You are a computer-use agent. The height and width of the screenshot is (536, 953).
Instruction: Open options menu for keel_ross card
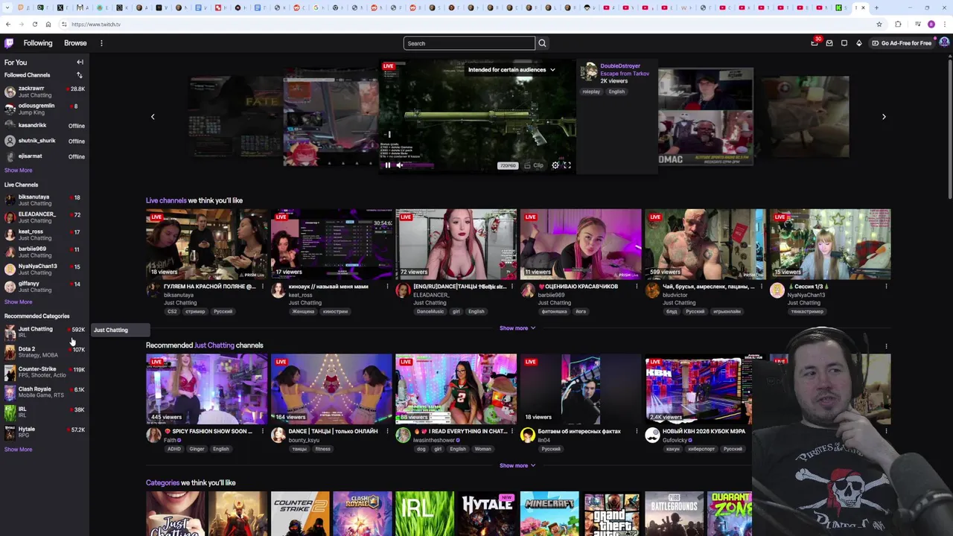click(x=387, y=287)
